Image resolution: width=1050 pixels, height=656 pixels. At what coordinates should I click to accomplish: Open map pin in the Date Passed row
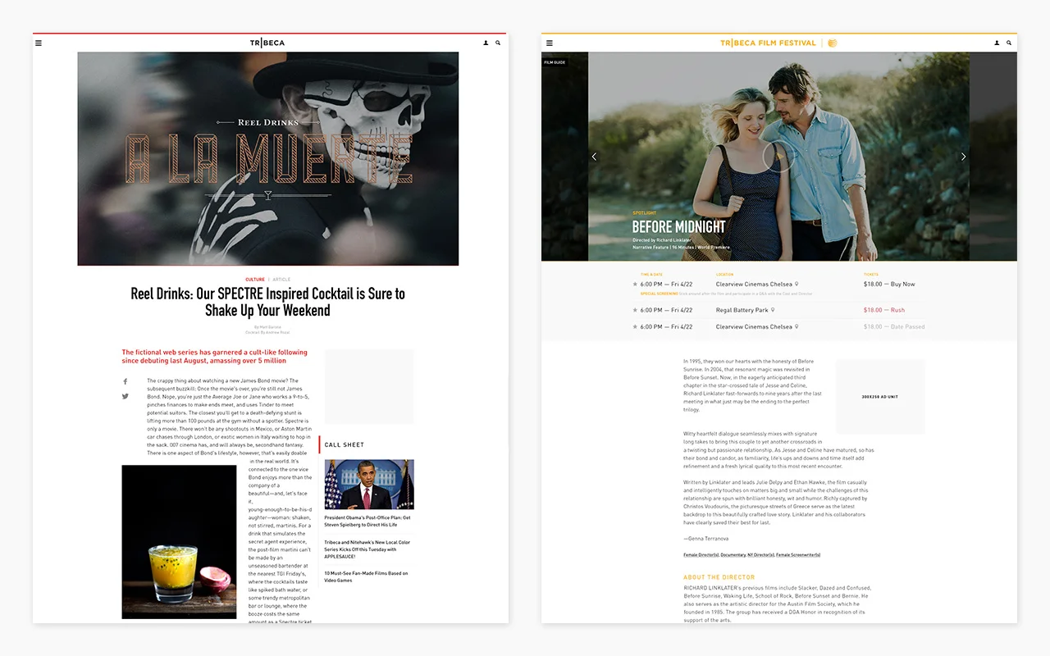[x=797, y=326]
